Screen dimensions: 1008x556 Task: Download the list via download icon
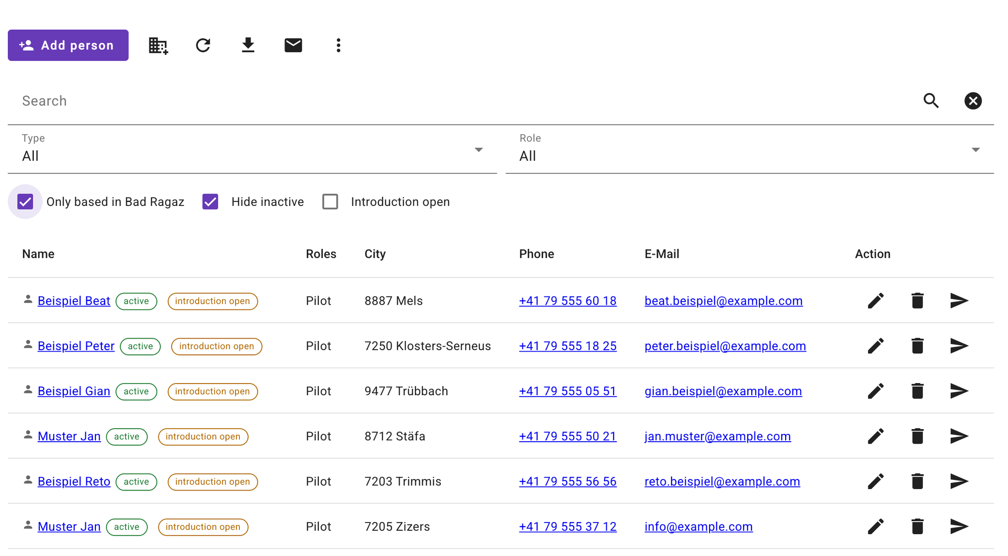coord(248,45)
